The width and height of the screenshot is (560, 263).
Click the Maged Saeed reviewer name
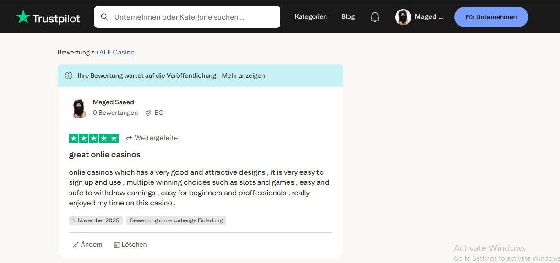[x=114, y=102]
